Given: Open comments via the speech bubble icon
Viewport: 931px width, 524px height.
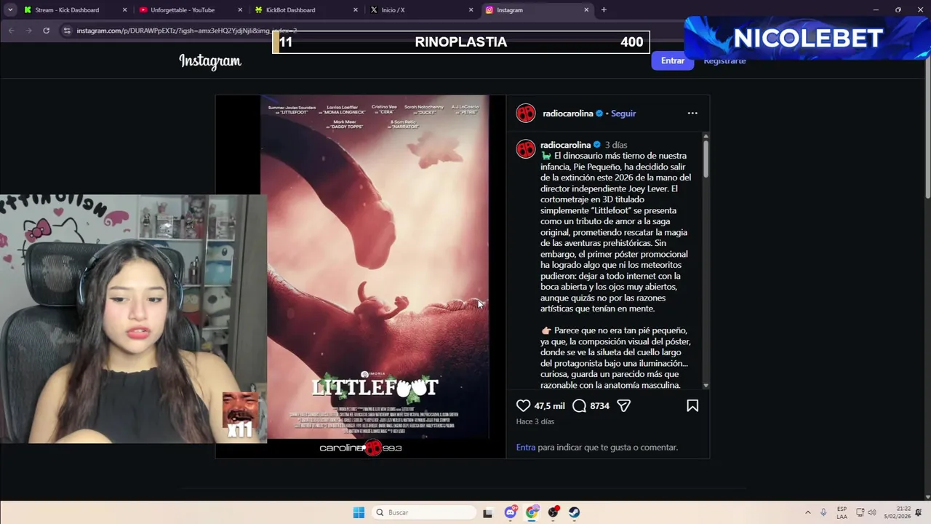Looking at the screenshot, I should (579, 405).
